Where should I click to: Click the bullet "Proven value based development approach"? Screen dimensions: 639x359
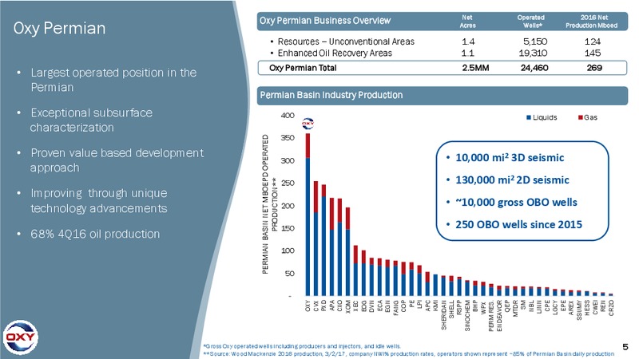pos(117,160)
